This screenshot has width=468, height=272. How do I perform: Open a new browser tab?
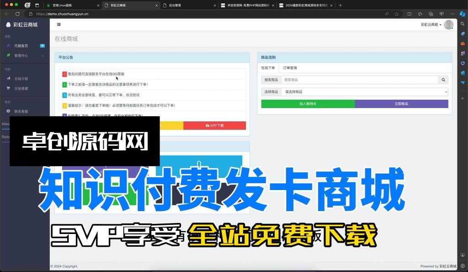(x=340, y=5)
